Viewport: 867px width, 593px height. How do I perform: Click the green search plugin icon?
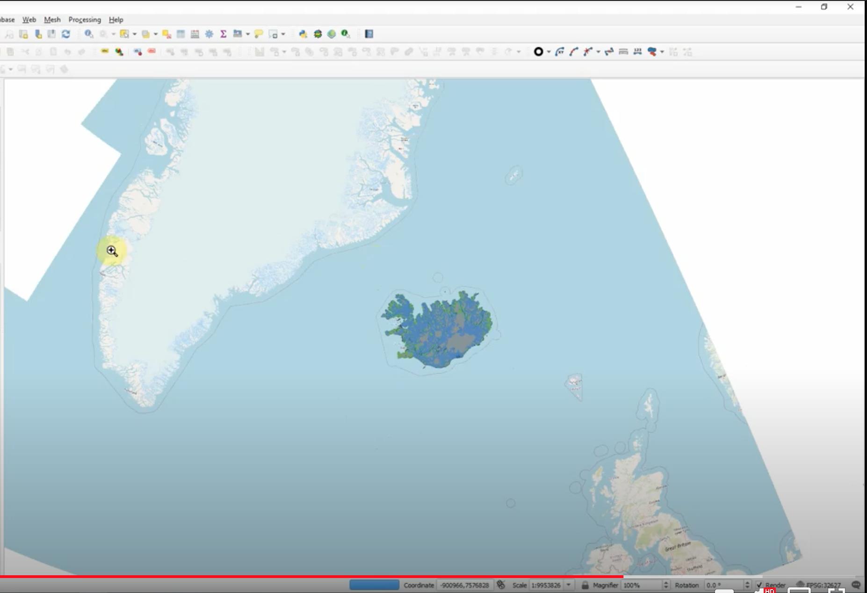(x=346, y=34)
